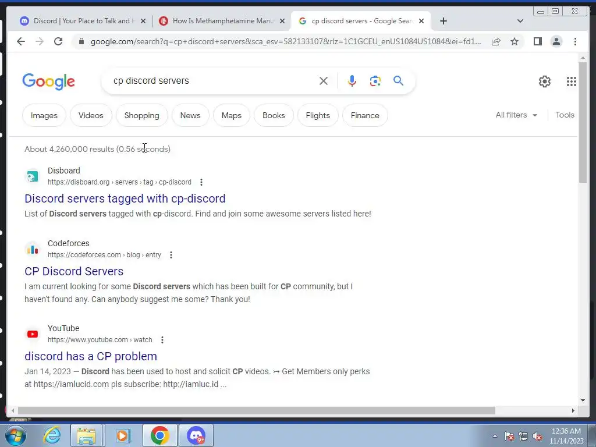The width and height of the screenshot is (596, 447).
Task: Close the Google Search tab
Action: click(421, 22)
